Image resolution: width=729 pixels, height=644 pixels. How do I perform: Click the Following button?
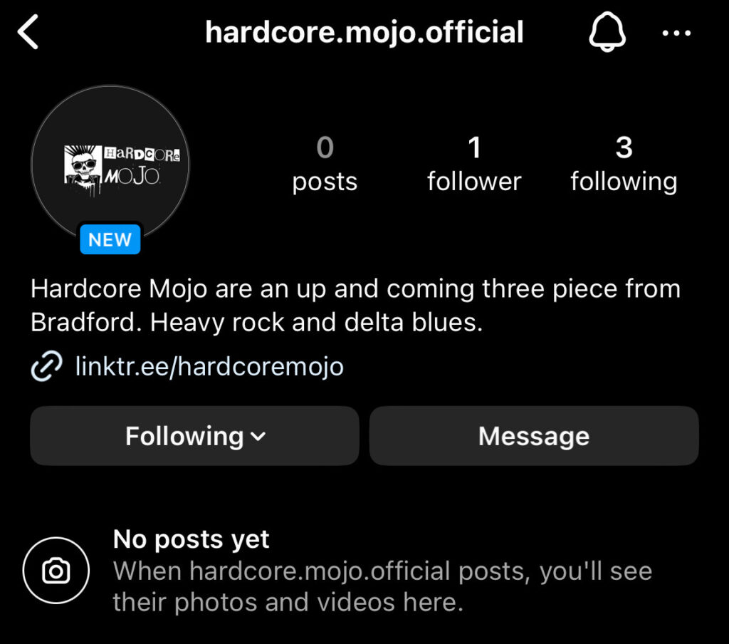pos(195,435)
